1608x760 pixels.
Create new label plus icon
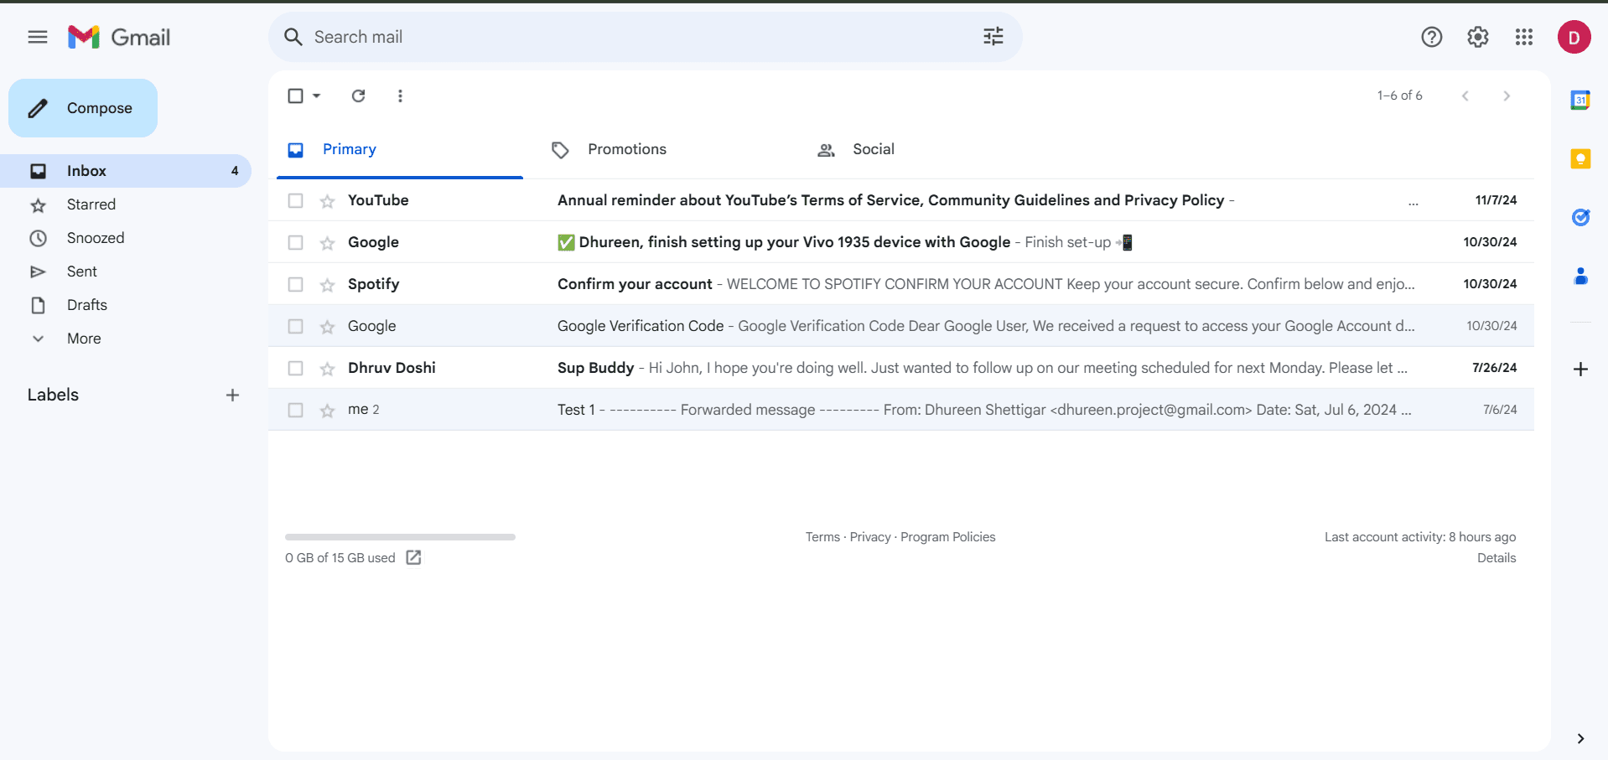(232, 396)
